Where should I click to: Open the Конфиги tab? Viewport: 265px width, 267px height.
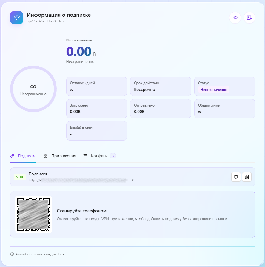pos(99,156)
